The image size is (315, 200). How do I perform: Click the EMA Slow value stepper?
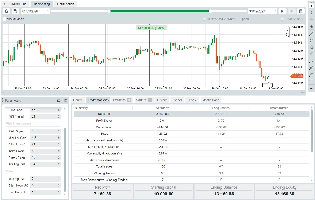(59, 110)
